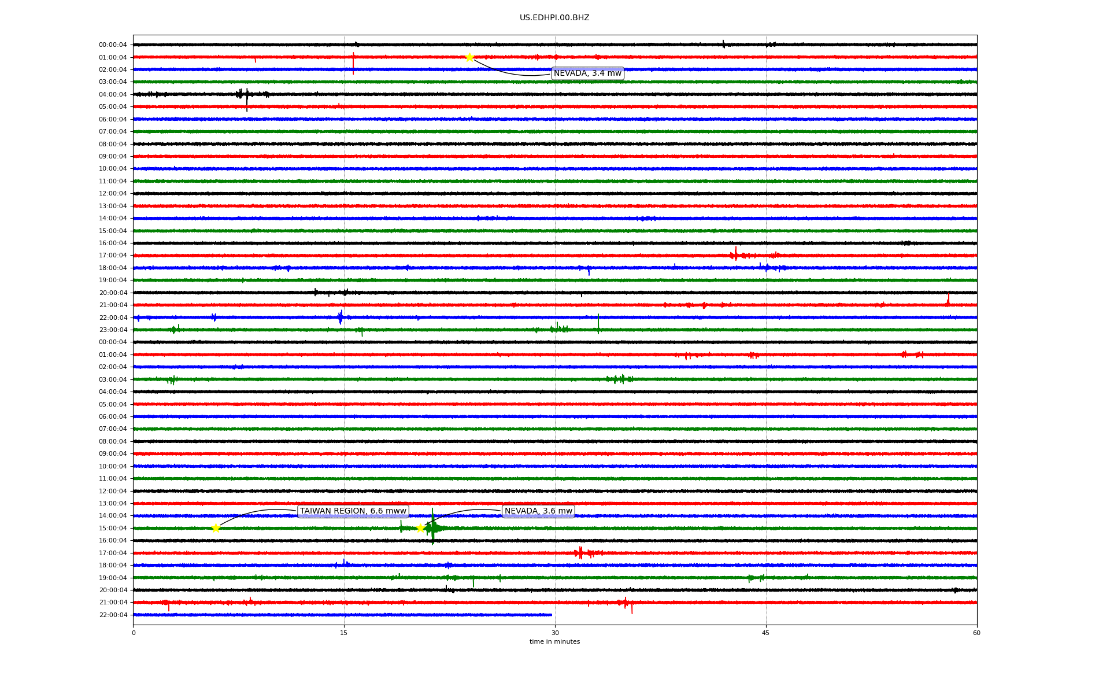Click the 15 tick label on x-axis
Screen dimensions: 1110x694
click(x=344, y=633)
